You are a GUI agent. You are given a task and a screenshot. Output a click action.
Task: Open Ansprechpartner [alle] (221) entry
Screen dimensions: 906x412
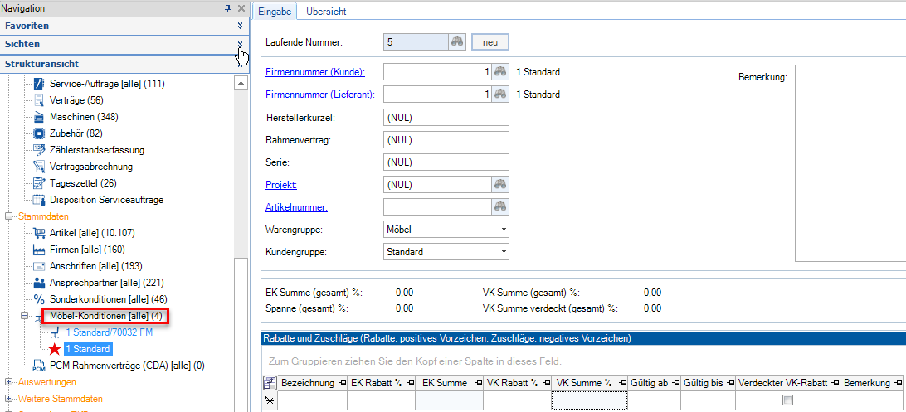click(x=106, y=282)
